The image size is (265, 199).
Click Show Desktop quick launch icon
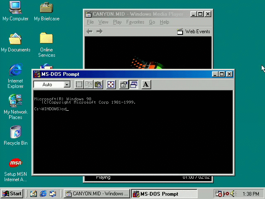(34, 194)
